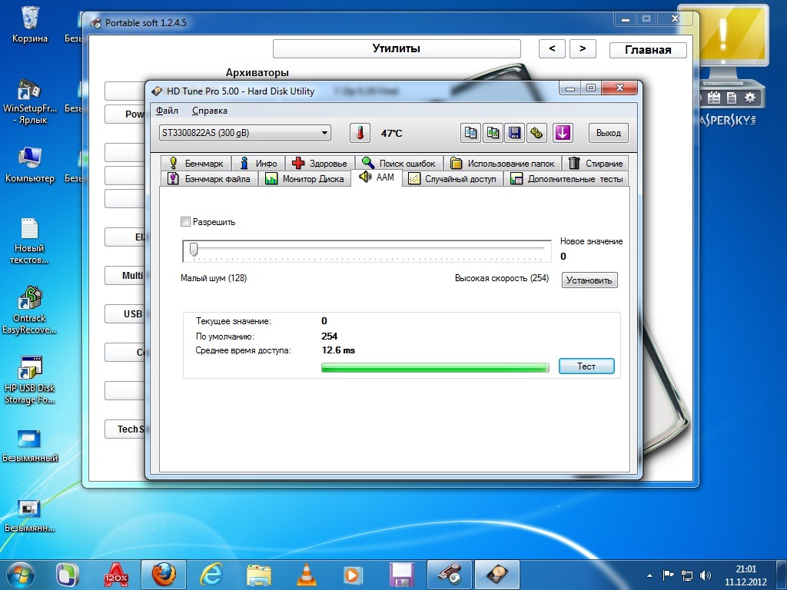Click the AAM noise/speed slider handle
This screenshot has height=590, width=787.
[194, 250]
